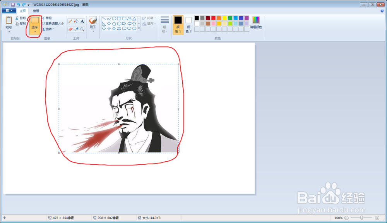Image resolution: width=387 pixels, height=223 pixels.
Task: Select the Rectangle shape
Action: [x=119, y=19]
